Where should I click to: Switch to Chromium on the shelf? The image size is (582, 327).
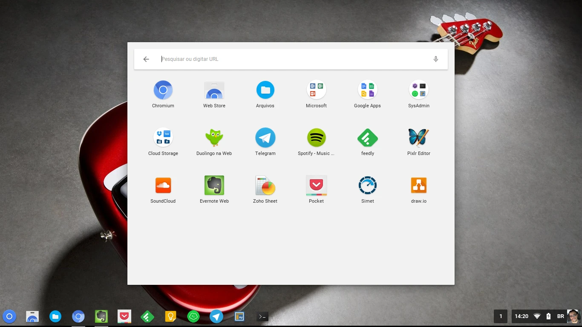click(x=78, y=316)
